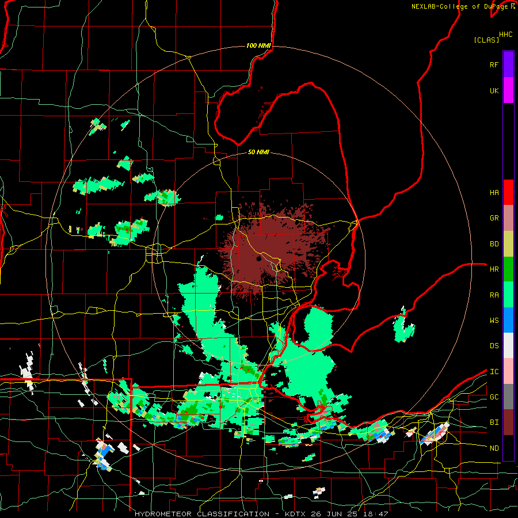The image size is (518, 518).
Task: Click the BI legend label
Action: 494,422
